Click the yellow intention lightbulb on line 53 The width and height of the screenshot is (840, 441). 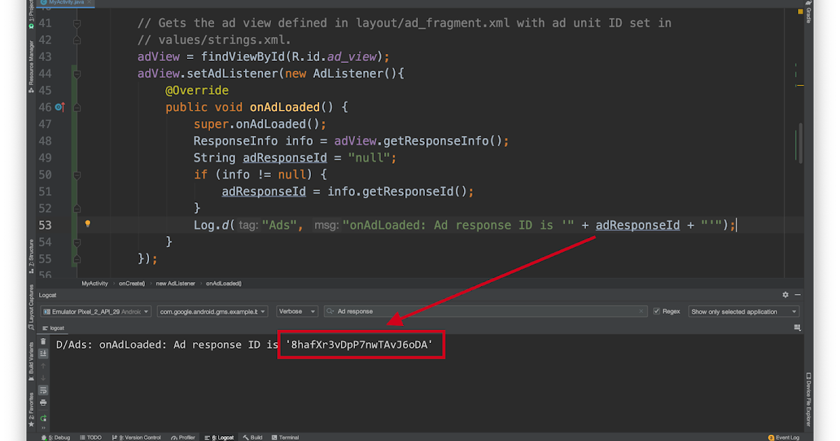click(87, 223)
